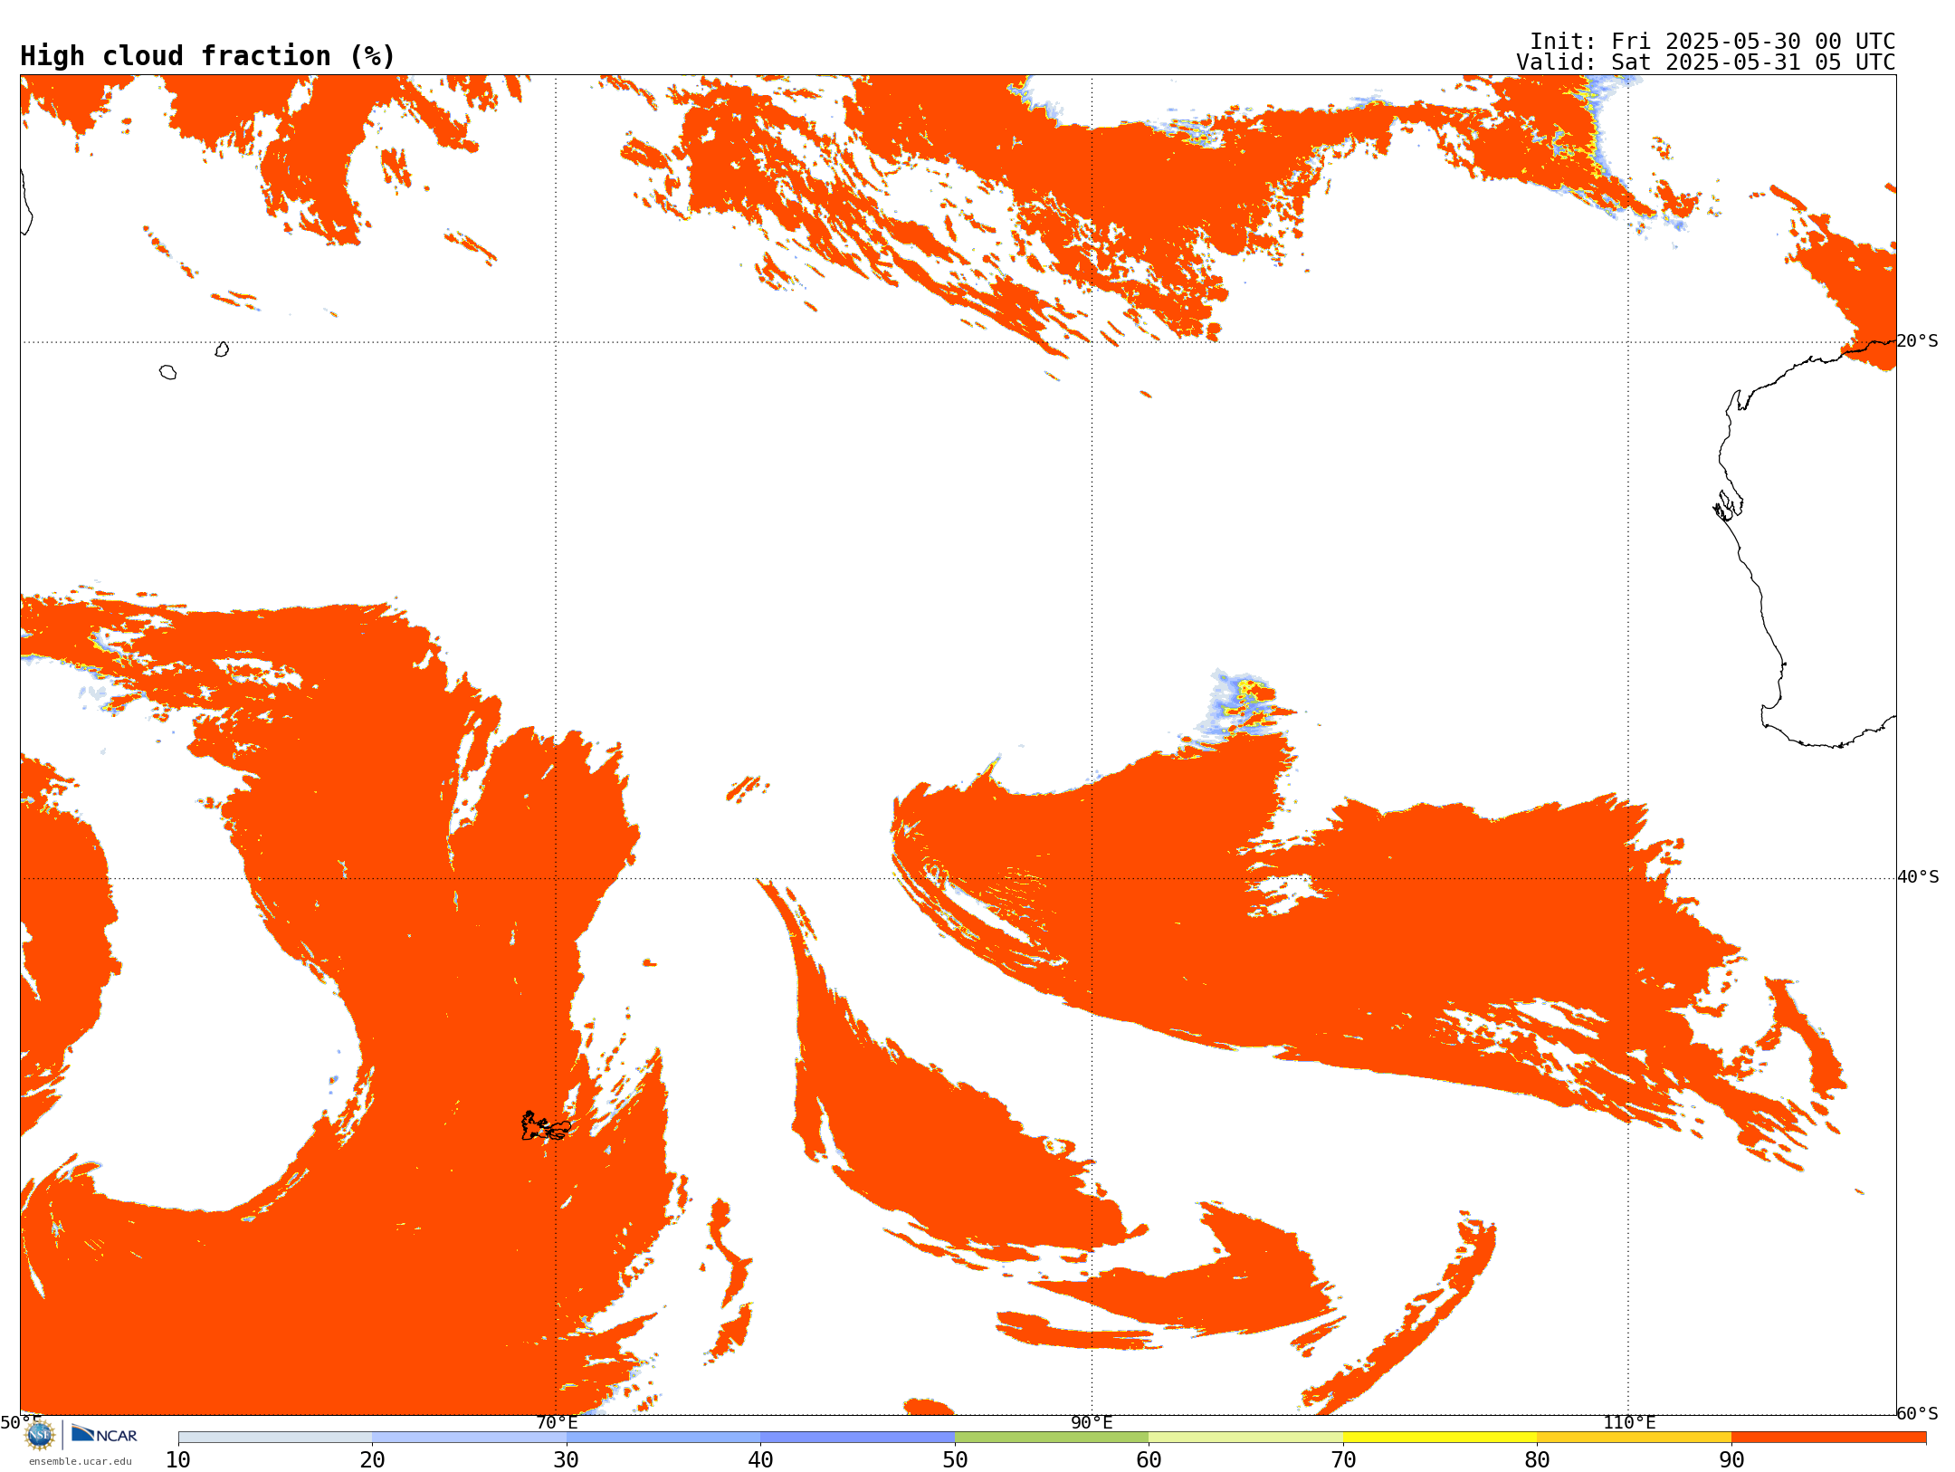The width and height of the screenshot is (1955, 1472).
Task: Click the 40–50 periwinkle colorbar segment
Action: (857, 1437)
